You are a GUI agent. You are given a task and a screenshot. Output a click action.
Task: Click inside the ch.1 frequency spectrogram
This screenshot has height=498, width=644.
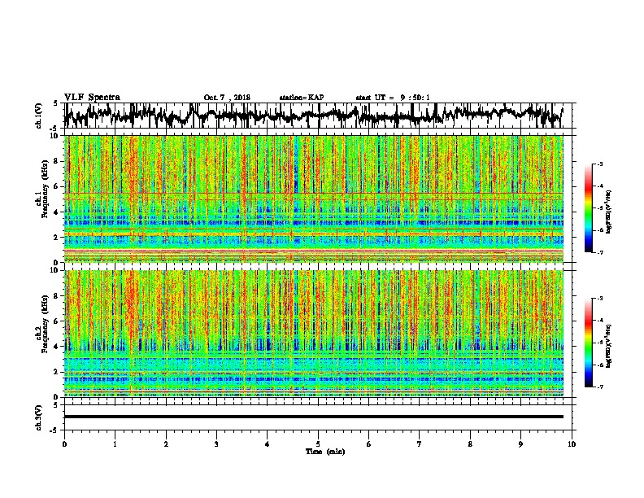coord(314,199)
